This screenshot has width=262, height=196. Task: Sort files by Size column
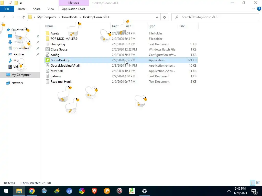pyautogui.click(x=182, y=26)
